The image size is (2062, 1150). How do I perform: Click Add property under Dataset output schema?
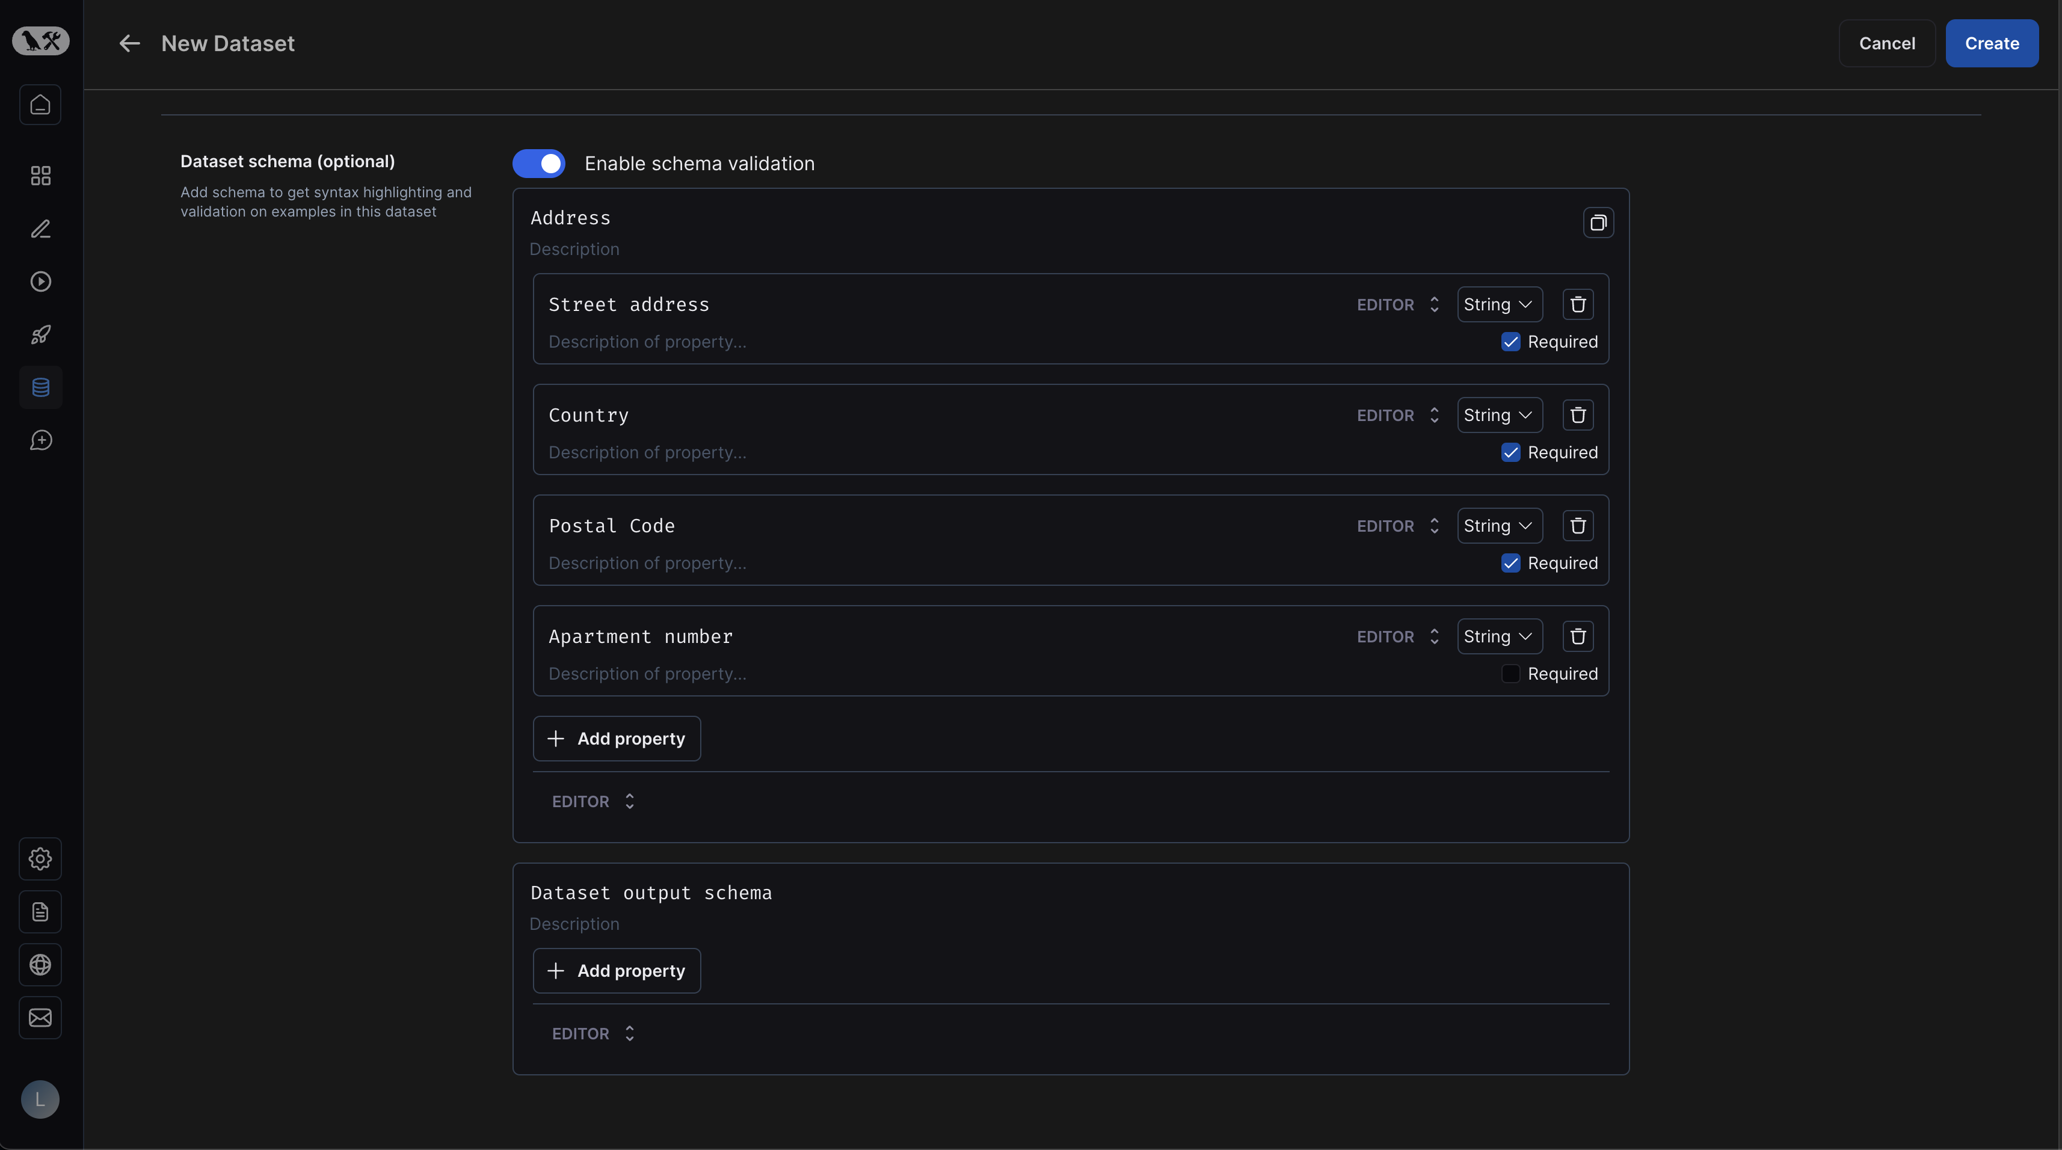point(617,971)
